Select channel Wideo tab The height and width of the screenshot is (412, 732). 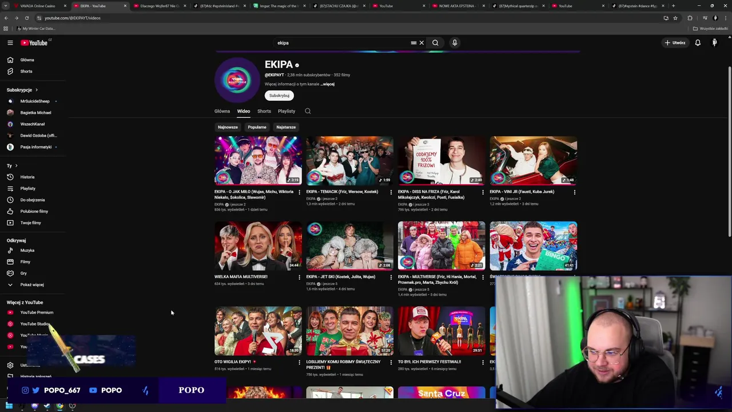(244, 111)
